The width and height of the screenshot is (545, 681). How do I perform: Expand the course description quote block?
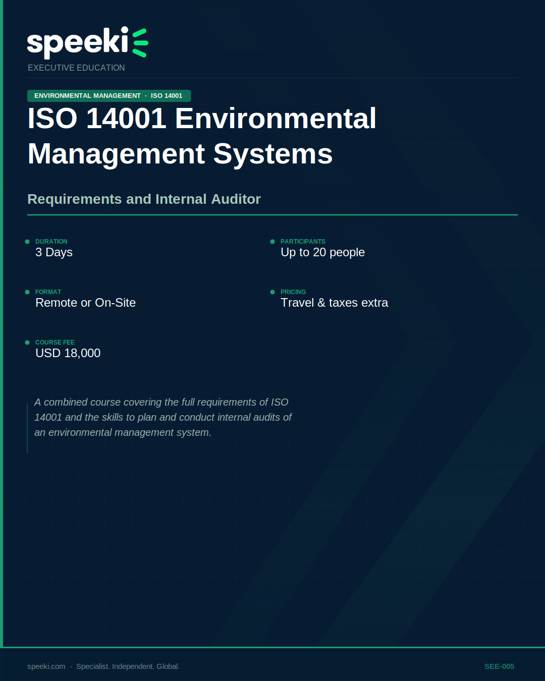click(161, 417)
